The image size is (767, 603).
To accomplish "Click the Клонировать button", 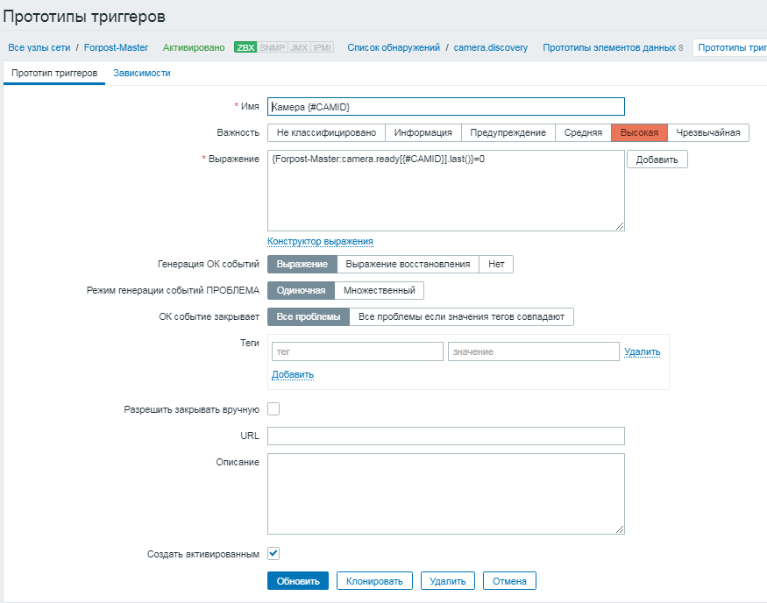I will tap(374, 580).
